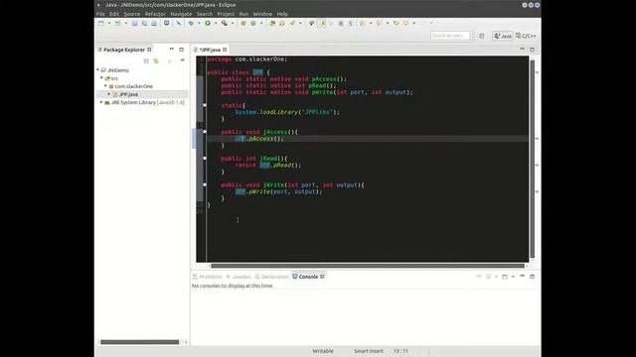Open the Search menu
Image resolution: width=636 pixels, height=357 pixels.
[x=205, y=14]
